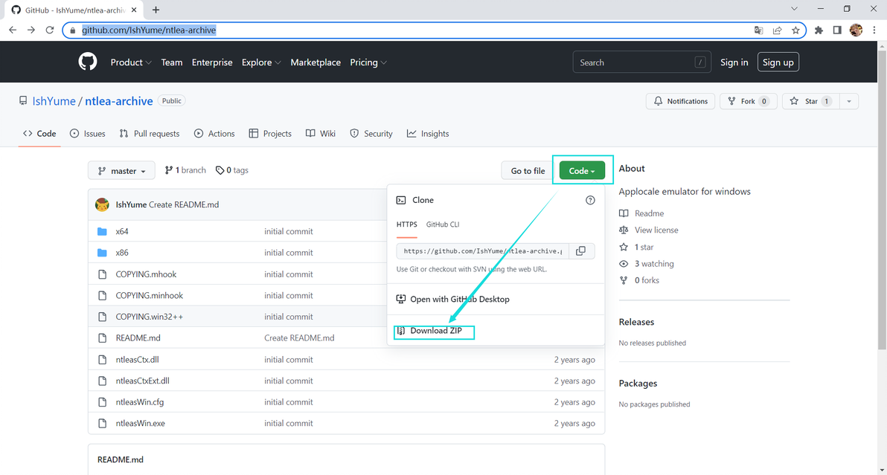
Task: Open ntleasCtx.dll file
Action: (138, 359)
